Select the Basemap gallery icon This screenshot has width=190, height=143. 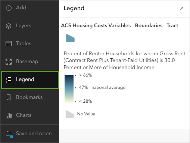click(x=9, y=62)
